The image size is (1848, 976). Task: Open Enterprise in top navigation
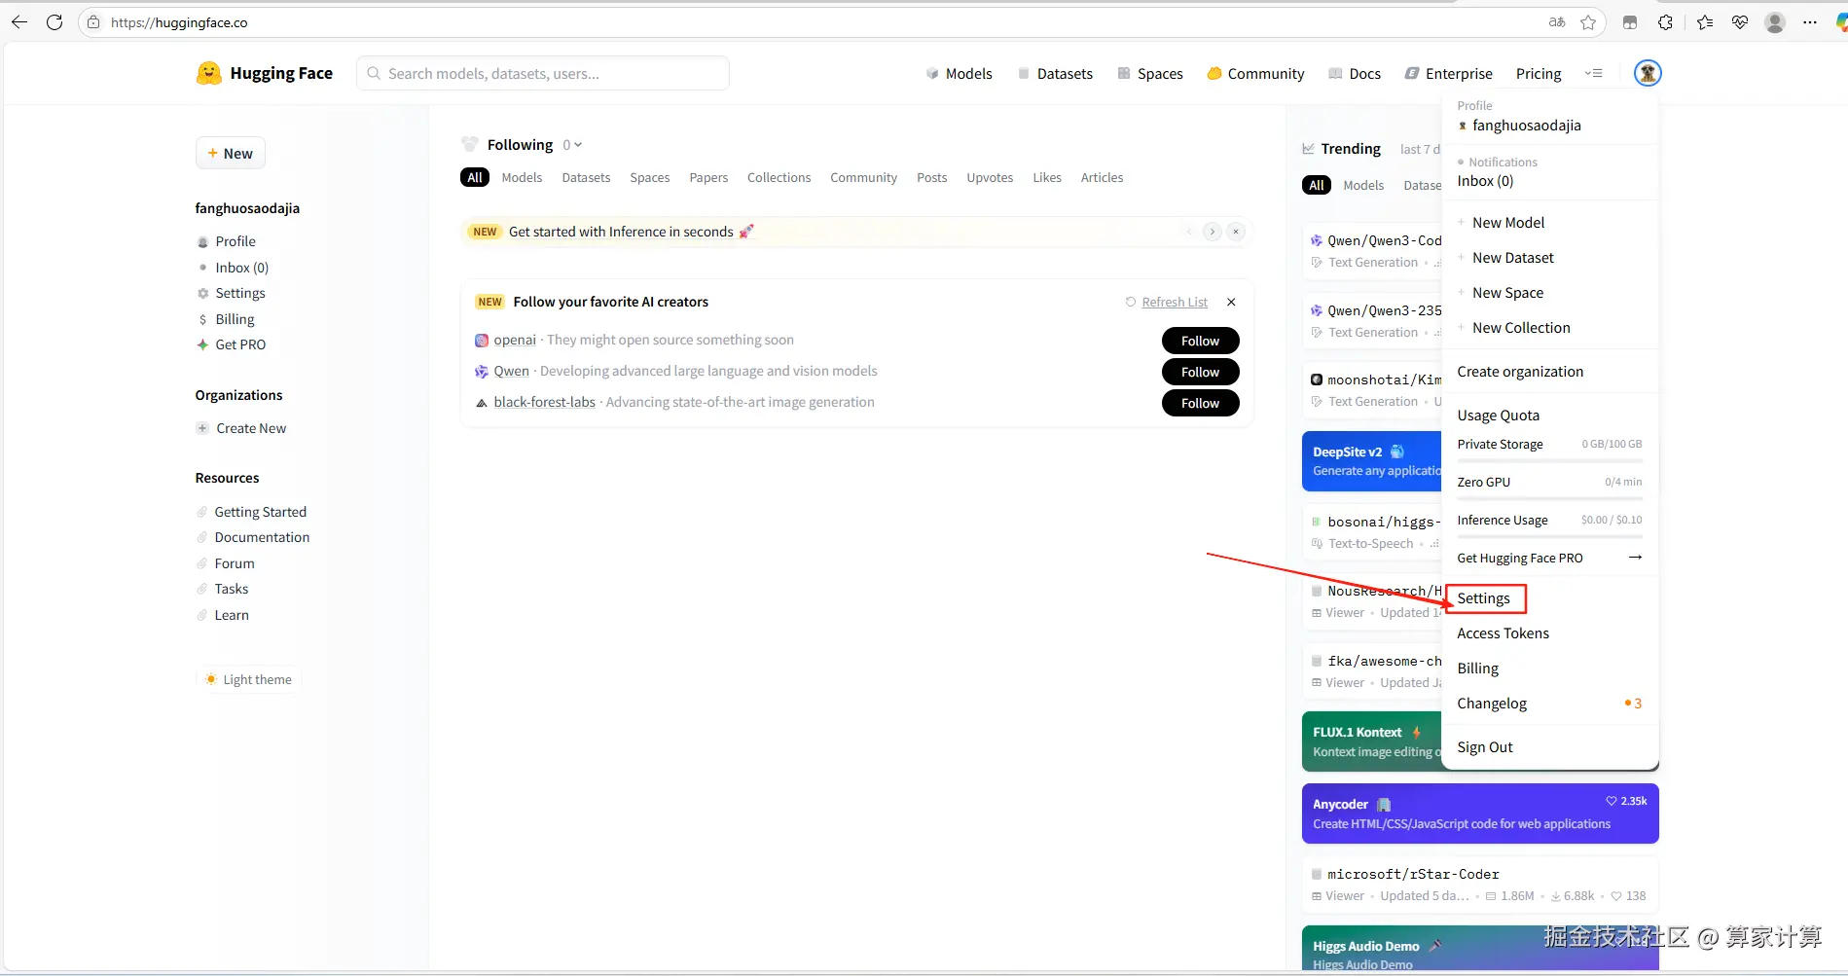click(x=1448, y=73)
